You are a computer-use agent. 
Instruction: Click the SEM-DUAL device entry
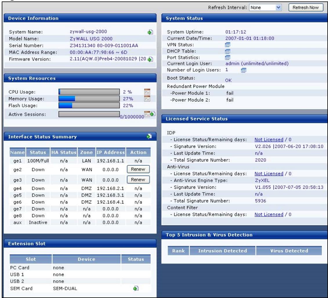click(65, 288)
